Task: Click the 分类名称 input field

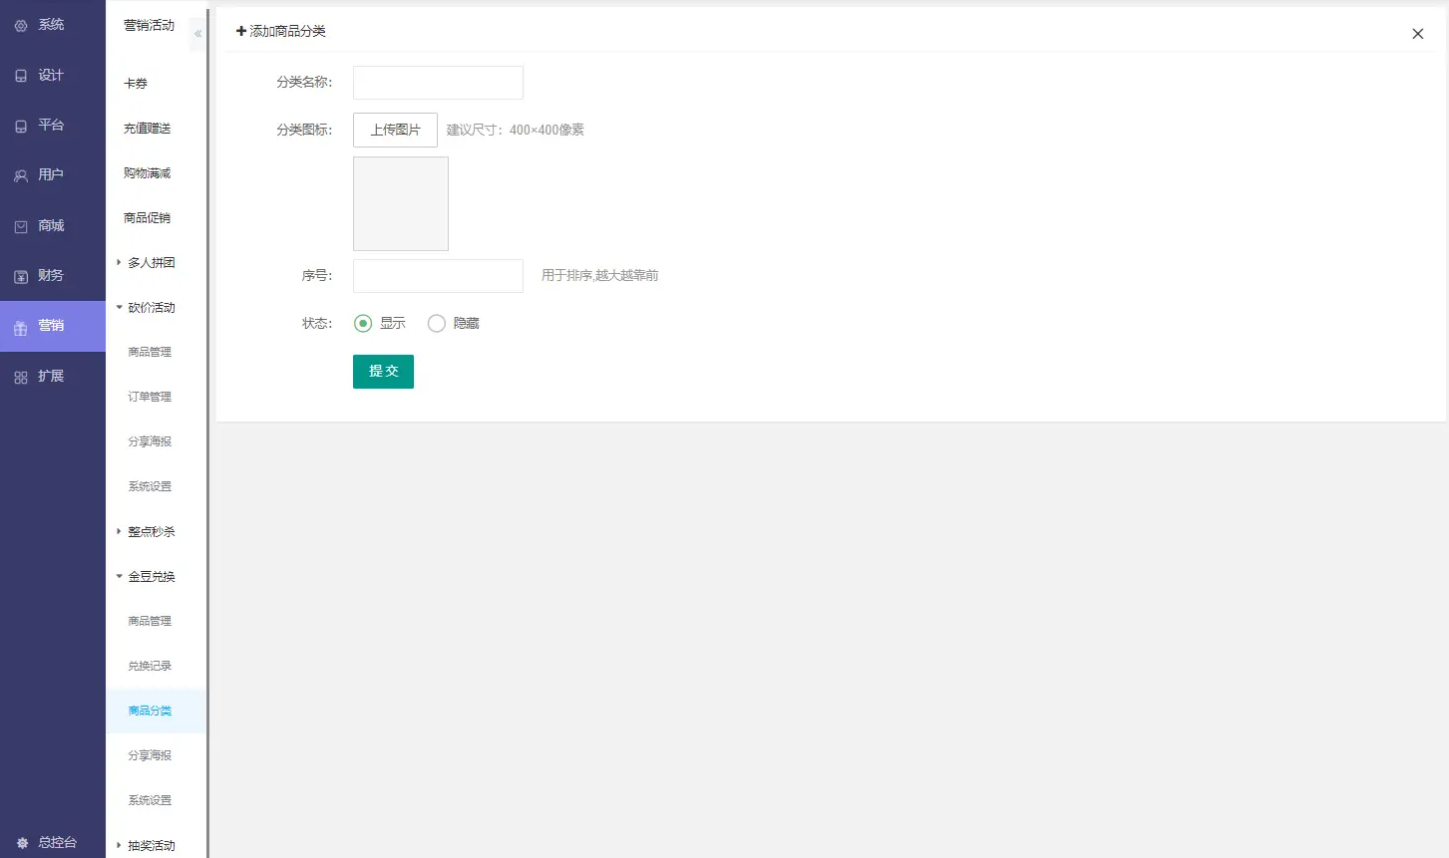Action: (438, 83)
